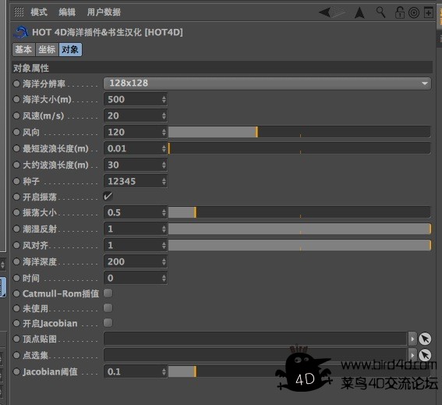Click the 时间 stepper arrows
The image size is (442, 405).
tap(164, 278)
